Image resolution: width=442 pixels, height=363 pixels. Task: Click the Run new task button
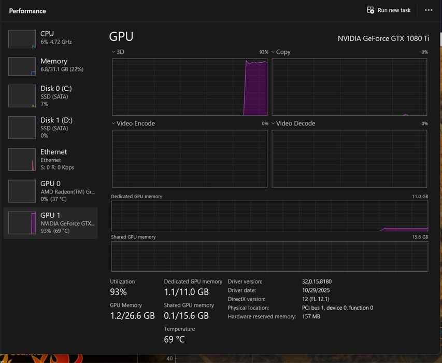click(389, 10)
